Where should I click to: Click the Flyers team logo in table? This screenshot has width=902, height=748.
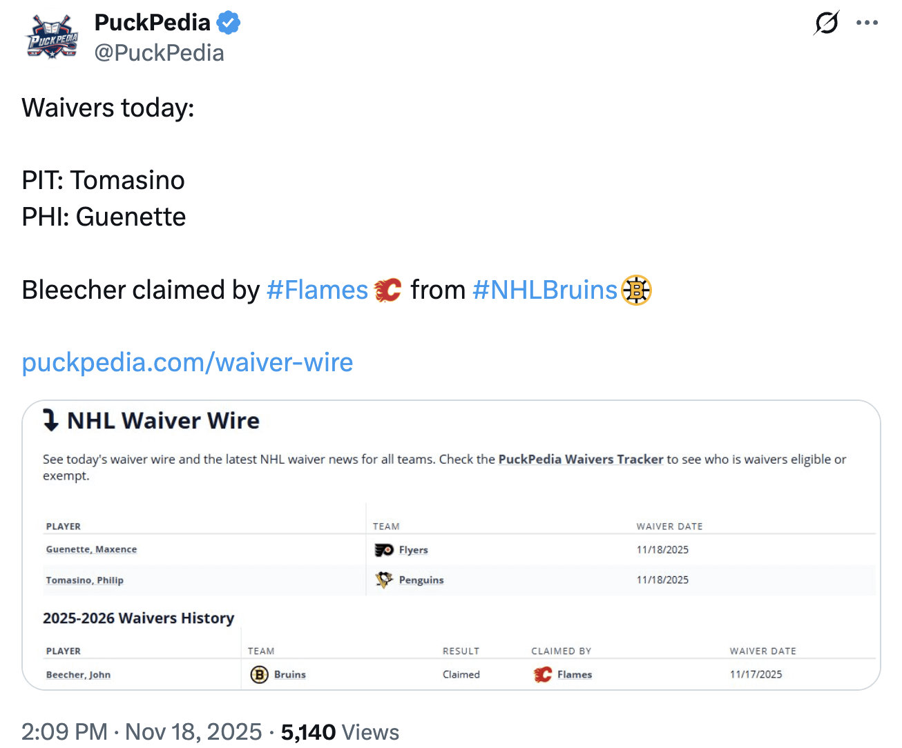pos(384,550)
